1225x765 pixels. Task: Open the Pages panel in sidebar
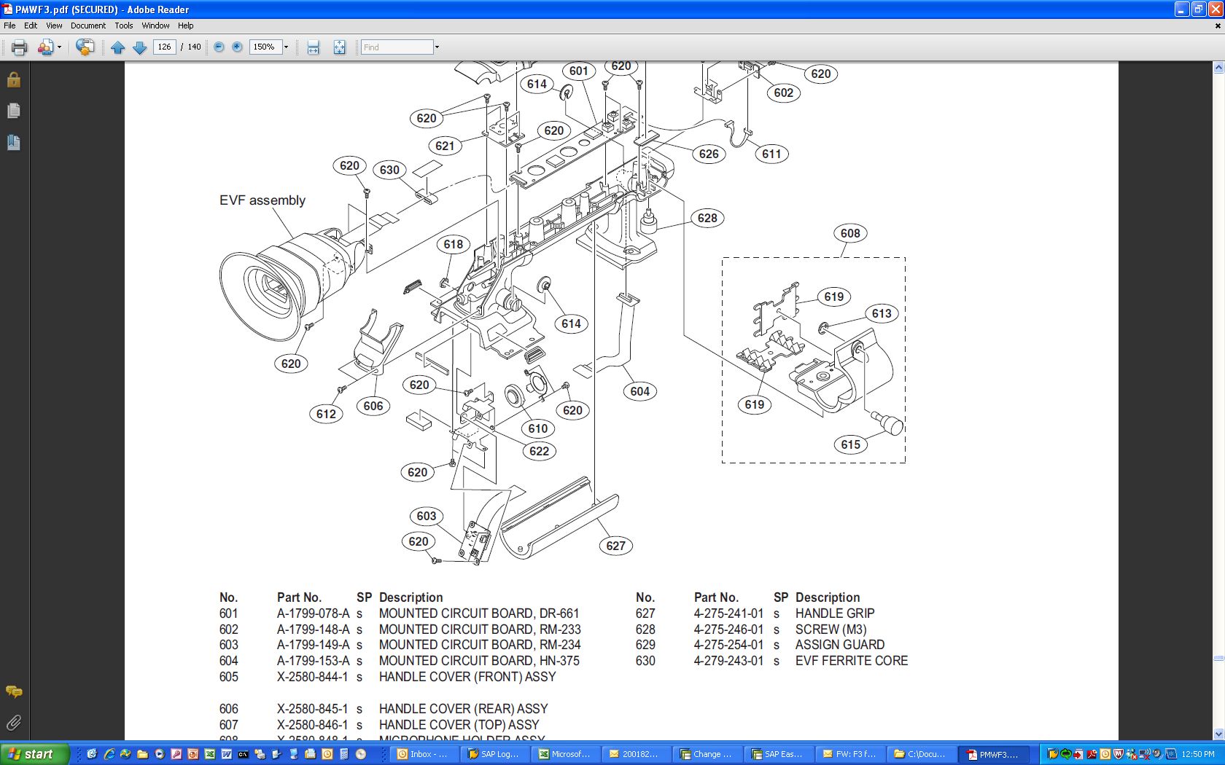pyautogui.click(x=14, y=111)
